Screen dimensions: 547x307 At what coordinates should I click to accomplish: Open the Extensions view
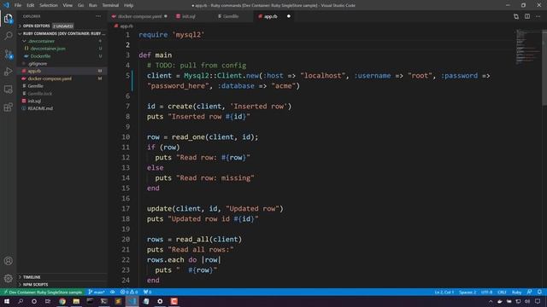(x=9, y=107)
